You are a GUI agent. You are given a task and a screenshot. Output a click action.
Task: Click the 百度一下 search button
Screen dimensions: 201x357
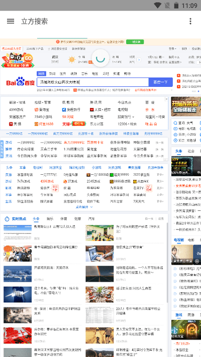[160, 82]
